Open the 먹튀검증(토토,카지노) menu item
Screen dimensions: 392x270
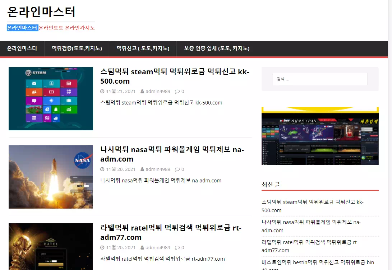(77, 48)
